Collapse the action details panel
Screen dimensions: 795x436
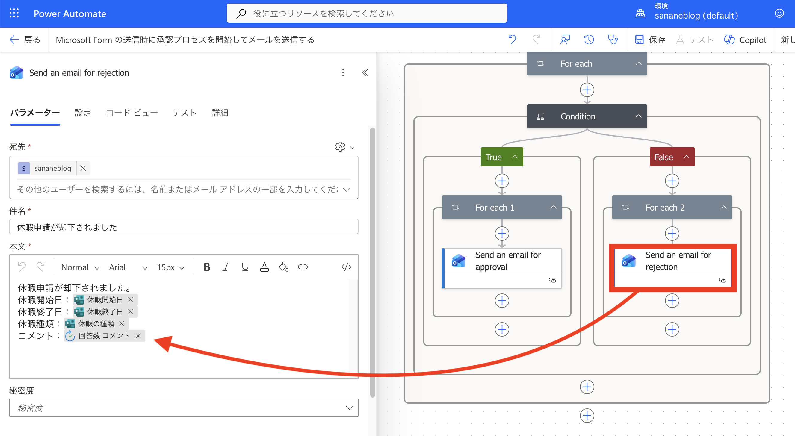point(365,72)
